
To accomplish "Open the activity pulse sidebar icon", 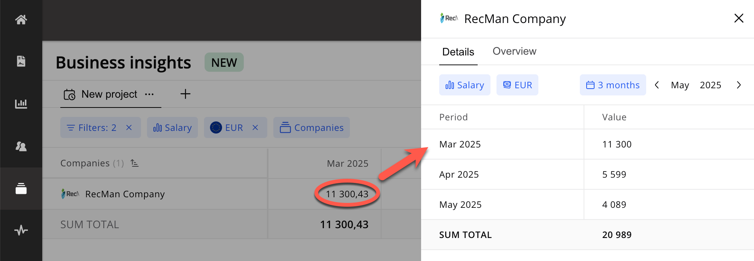I will [21, 230].
